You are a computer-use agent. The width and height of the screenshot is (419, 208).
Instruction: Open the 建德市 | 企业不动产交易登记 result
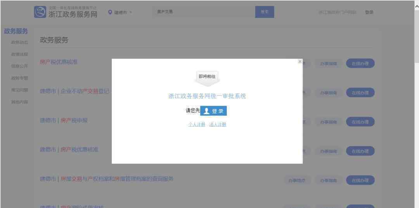[74, 91]
